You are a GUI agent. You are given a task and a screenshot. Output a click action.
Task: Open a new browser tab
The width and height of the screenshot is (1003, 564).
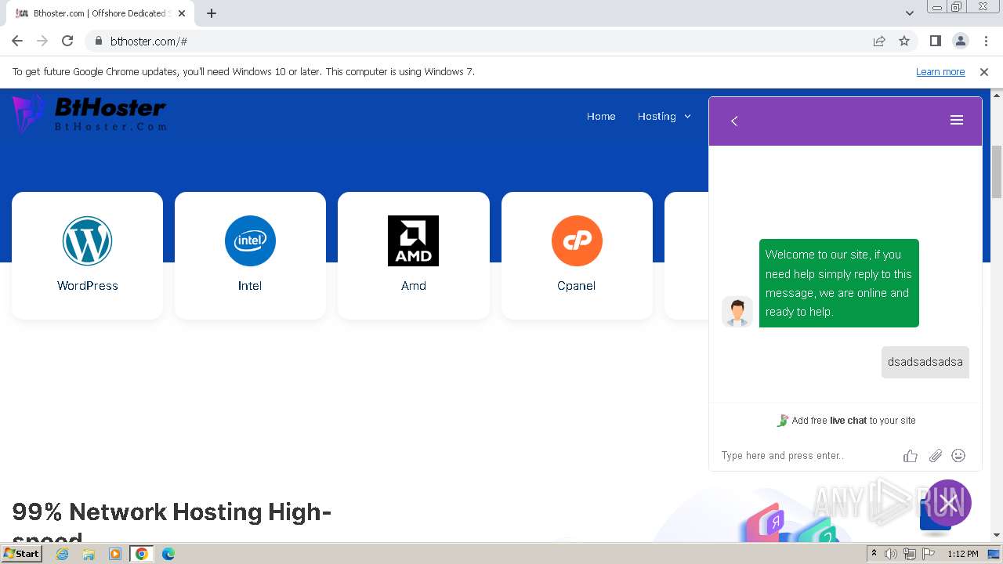211,13
